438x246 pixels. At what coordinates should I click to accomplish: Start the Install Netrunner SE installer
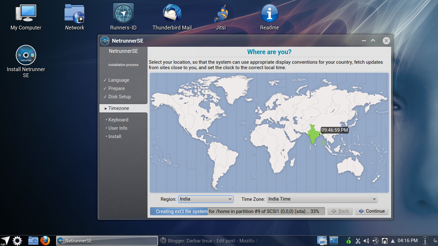pyautogui.click(x=26, y=55)
